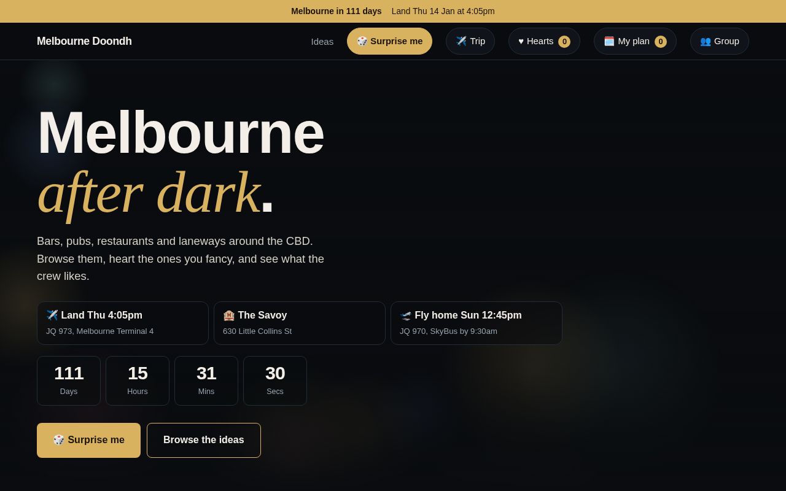
Task: Click the plane icon on Land Thu card
Action: point(52,315)
